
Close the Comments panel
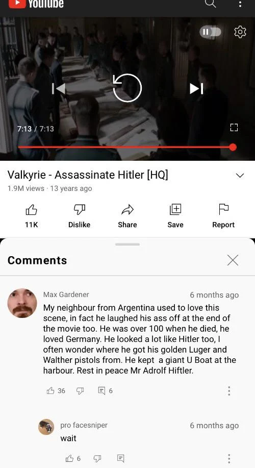coord(233,260)
